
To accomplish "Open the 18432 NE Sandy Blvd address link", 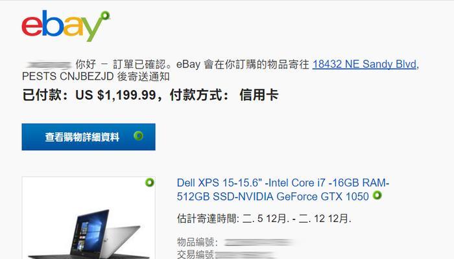I will (x=364, y=64).
